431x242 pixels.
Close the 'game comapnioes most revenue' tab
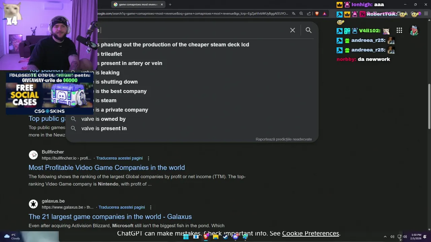point(162,4)
